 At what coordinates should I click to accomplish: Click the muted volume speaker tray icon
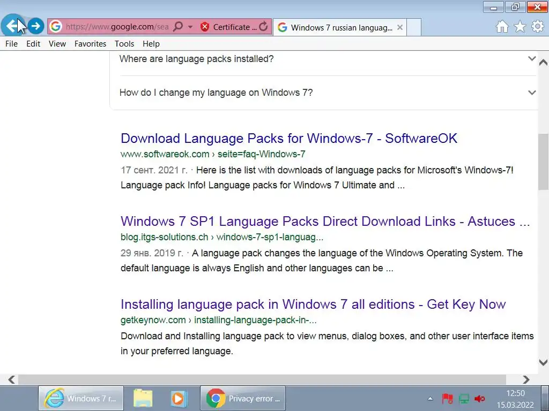pyautogui.click(x=480, y=398)
